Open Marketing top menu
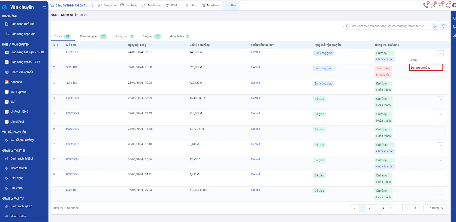 [x=151, y=5]
